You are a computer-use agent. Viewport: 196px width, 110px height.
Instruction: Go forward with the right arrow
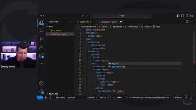click(x=88, y=16)
